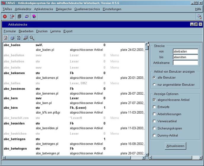This screenshot has height=166, width=204.
Task: Select the greyed abe_beschi#.zen entry
Action: tap(16, 118)
